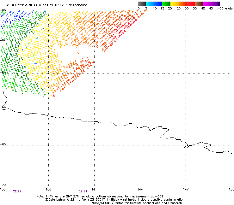The width and height of the screenshot is (234, 205).
Task: Click the '>50 knots' legend label
Action: point(225,9)
